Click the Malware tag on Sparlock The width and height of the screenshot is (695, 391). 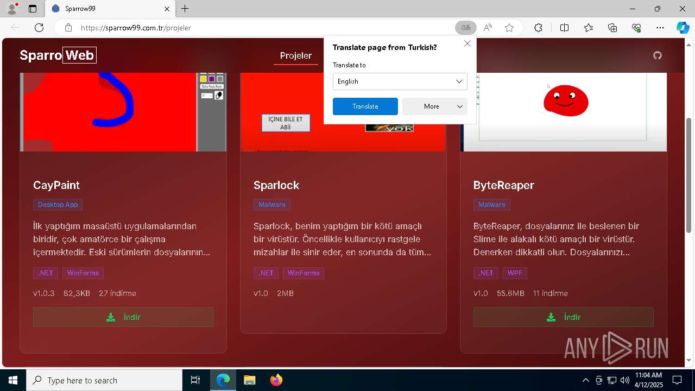click(272, 205)
